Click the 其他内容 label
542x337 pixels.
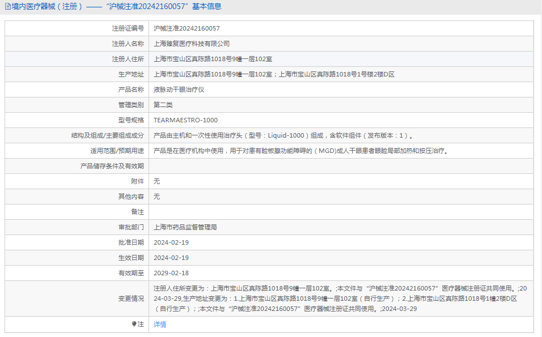(131, 197)
